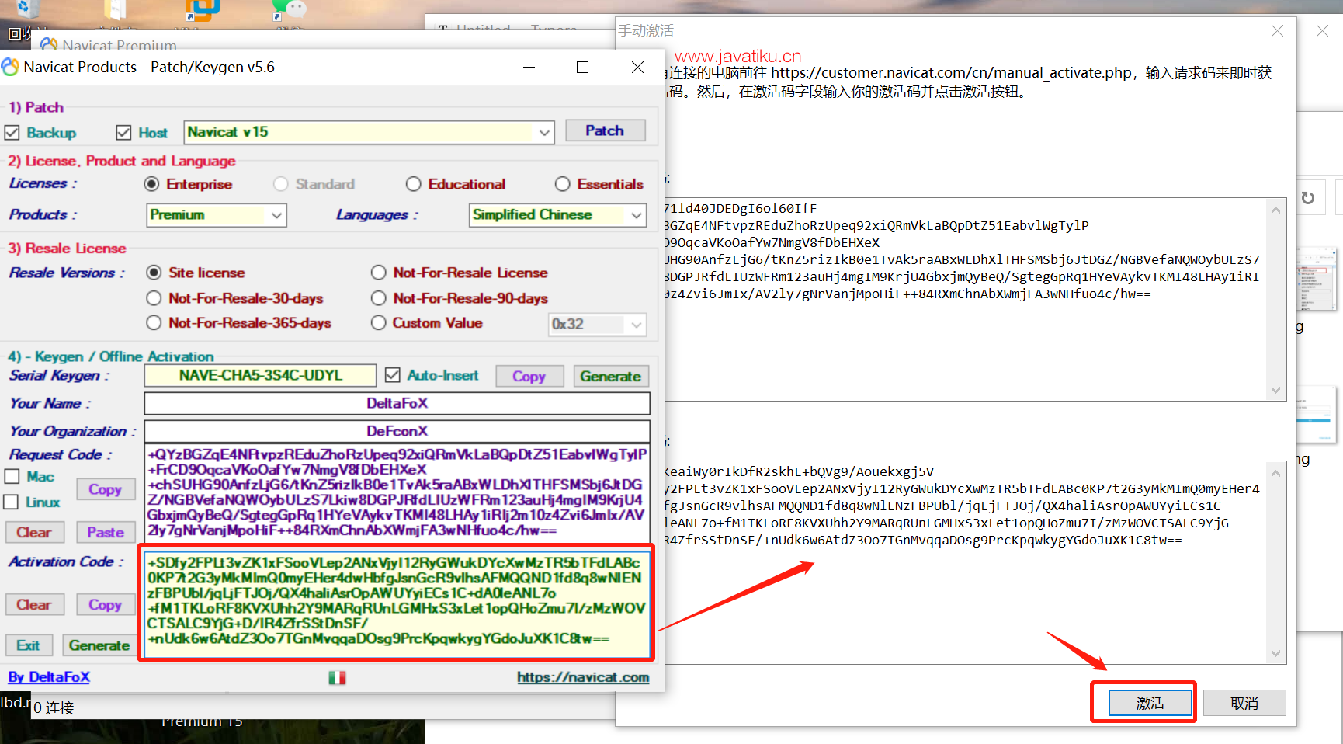Toggle the Backup checkbox
Viewport: 1343px width, 744px height.
point(12,133)
